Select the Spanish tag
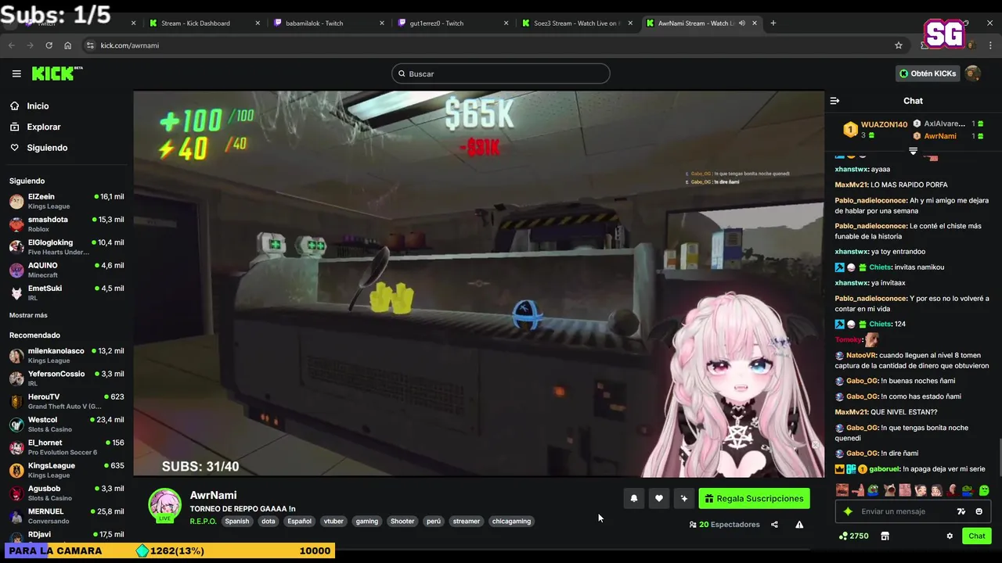 coord(237,521)
